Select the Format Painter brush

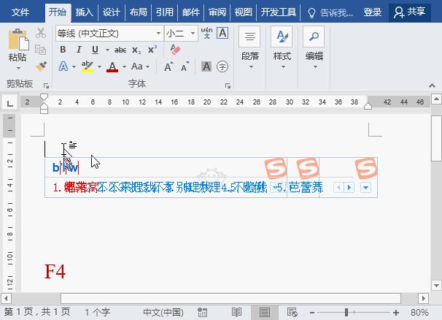click(x=41, y=66)
